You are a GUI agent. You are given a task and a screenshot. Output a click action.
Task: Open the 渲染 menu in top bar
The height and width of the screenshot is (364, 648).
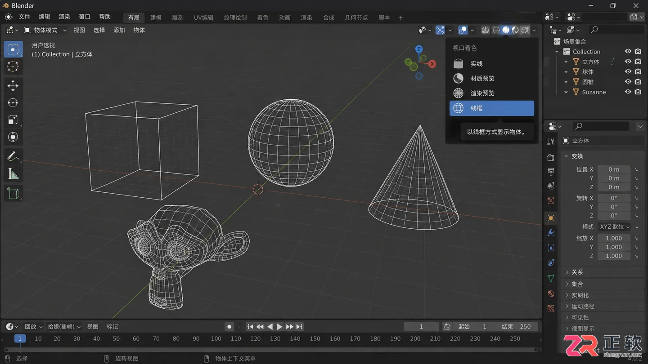[x=64, y=17]
